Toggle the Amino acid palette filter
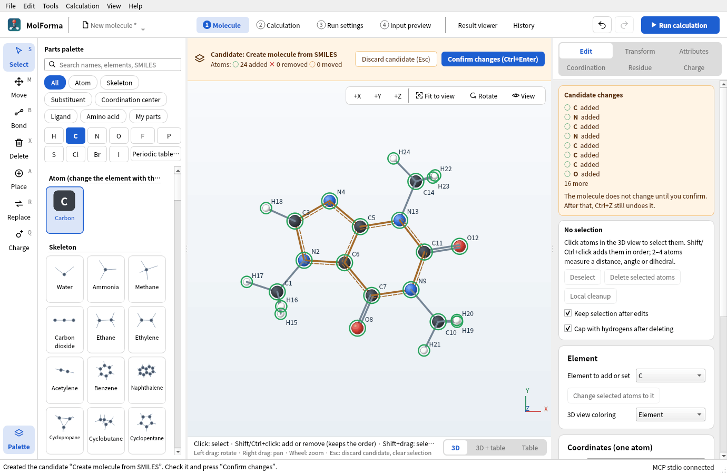 coord(103,116)
